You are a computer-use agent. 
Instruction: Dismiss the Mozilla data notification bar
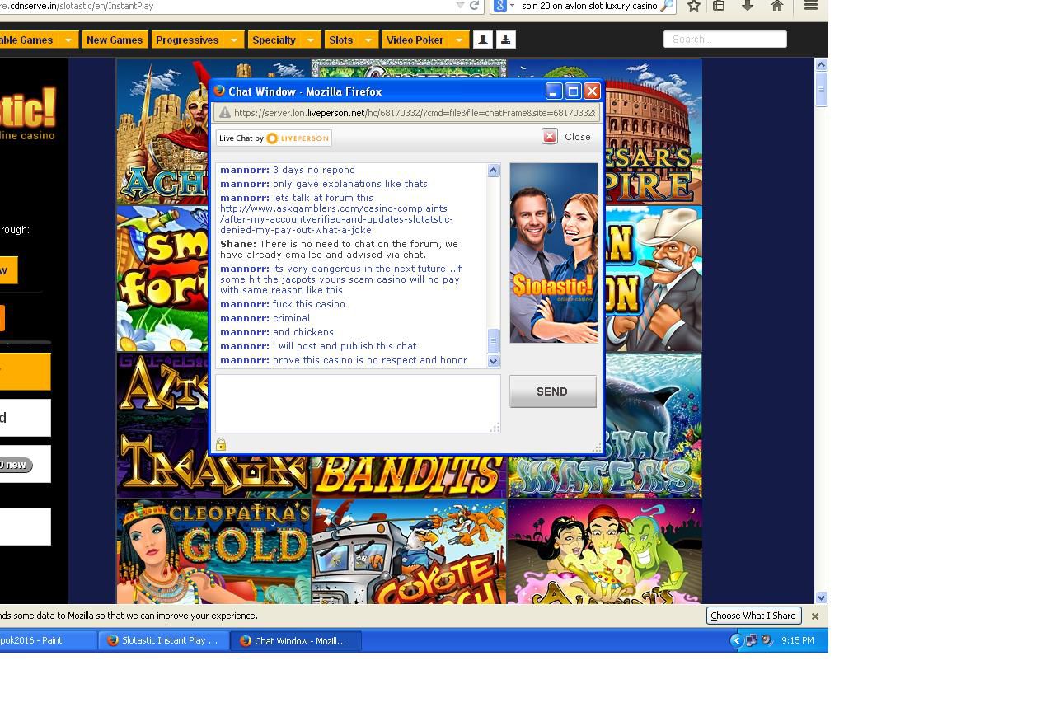coord(815,616)
